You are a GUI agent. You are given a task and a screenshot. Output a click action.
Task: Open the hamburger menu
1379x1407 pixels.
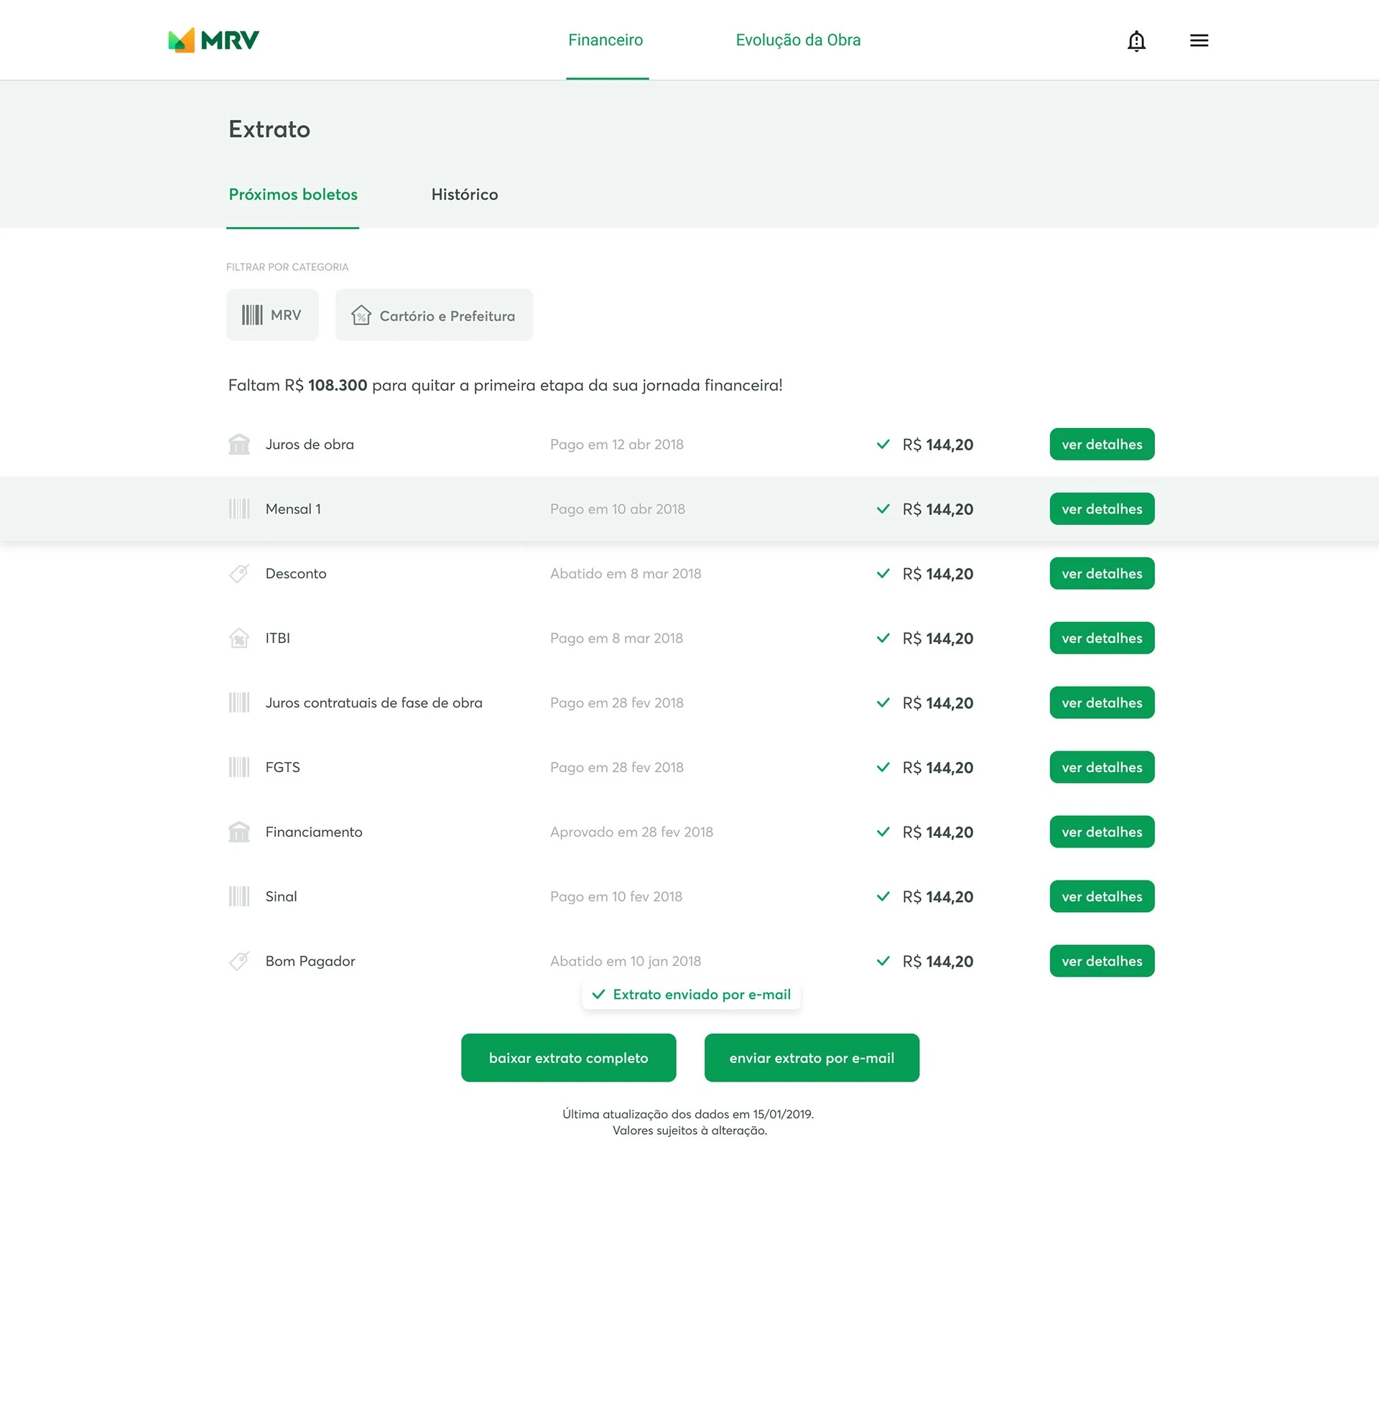pos(1199,40)
